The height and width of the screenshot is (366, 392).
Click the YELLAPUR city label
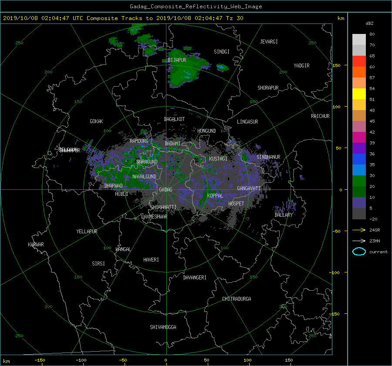click(87, 232)
